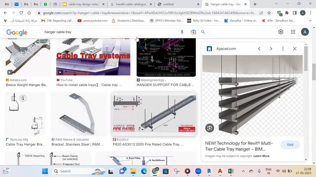
Task: Open Chrome three-dot menu
Action: pos(311,13)
